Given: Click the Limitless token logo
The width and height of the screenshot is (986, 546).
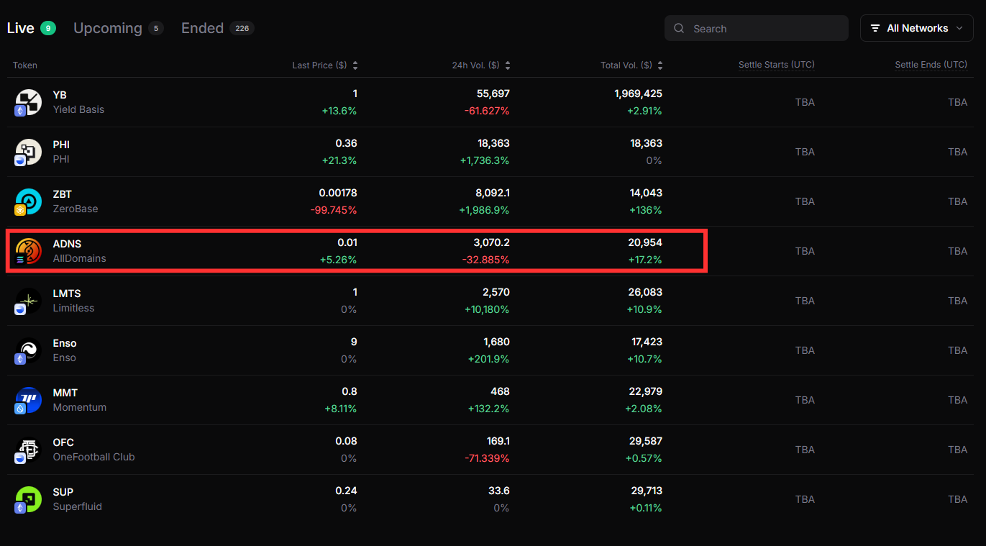Looking at the screenshot, I should [29, 301].
